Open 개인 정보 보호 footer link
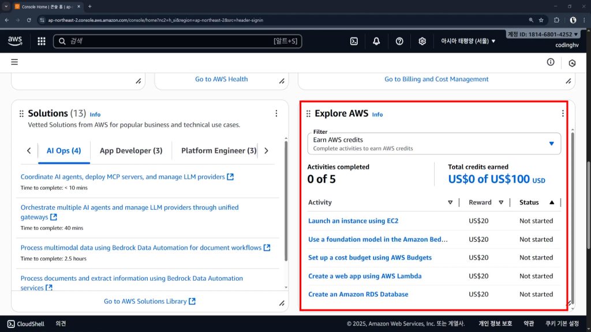The width and height of the screenshot is (591, 332). point(495,324)
